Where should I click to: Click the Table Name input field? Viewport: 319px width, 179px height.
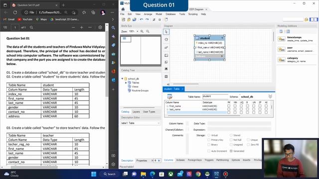pyautogui.click(x=215, y=96)
